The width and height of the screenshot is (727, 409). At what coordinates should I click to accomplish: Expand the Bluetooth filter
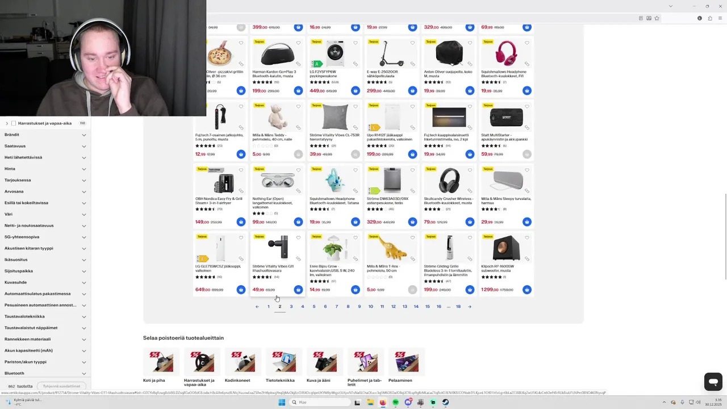pos(45,373)
